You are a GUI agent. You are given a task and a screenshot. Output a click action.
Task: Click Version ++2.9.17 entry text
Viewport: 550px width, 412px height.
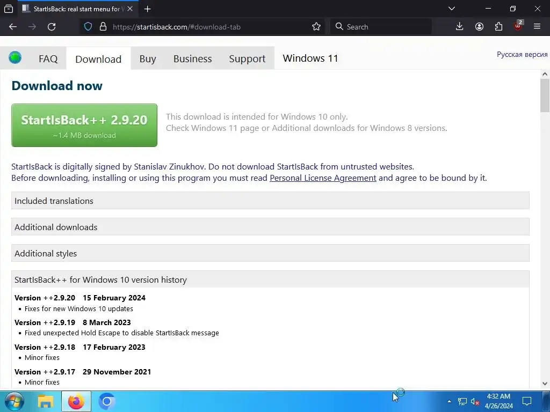[x=83, y=372]
